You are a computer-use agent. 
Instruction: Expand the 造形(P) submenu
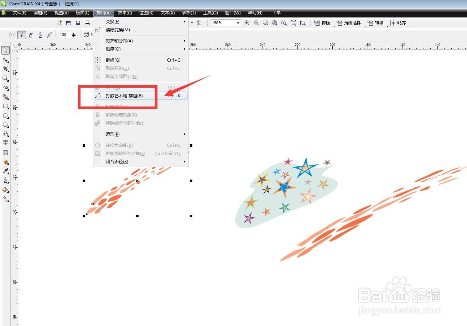pyautogui.click(x=141, y=134)
